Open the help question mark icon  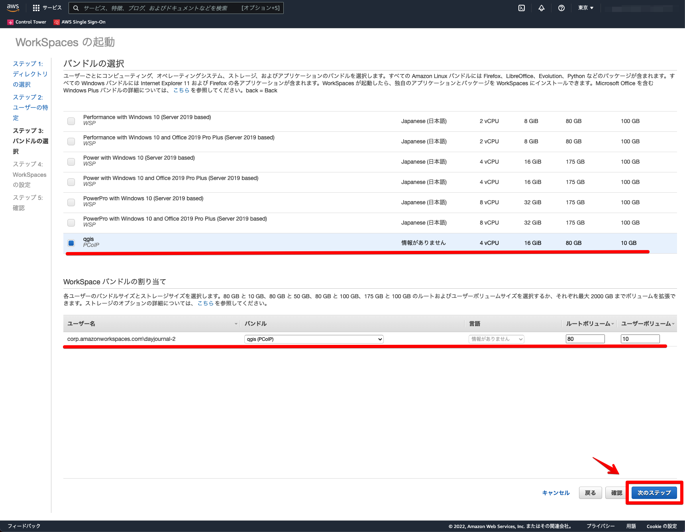coord(561,8)
